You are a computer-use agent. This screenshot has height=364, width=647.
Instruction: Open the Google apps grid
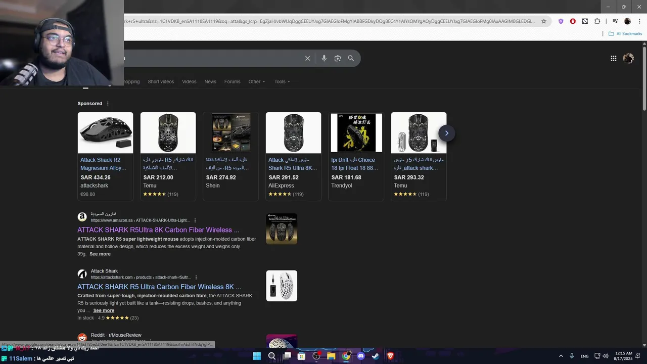pos(614,58)
